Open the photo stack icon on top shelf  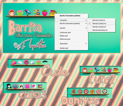(37, 12)
